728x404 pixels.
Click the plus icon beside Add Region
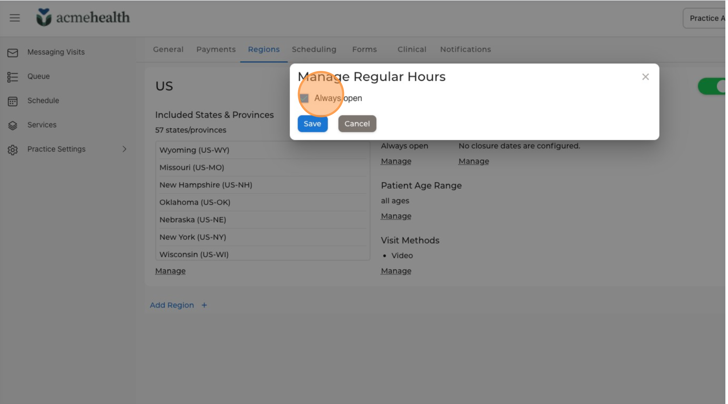click(x=204, y=305)
